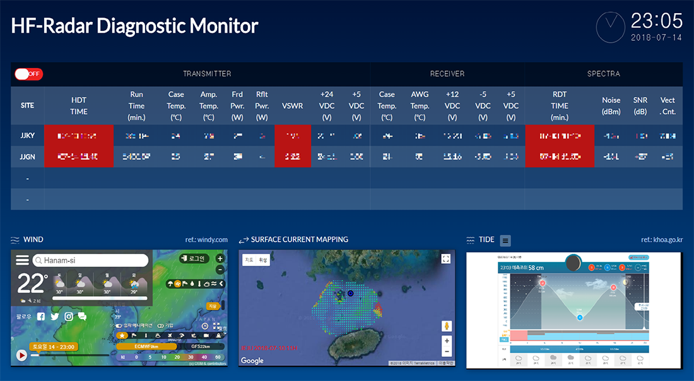Select the wind layer icon
Screen dimensions: 694x381
177,284
